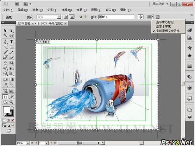The height and width of the screenshot is (146, 195).
Task: Choose the Blend tool
Action: pos(11,85)
